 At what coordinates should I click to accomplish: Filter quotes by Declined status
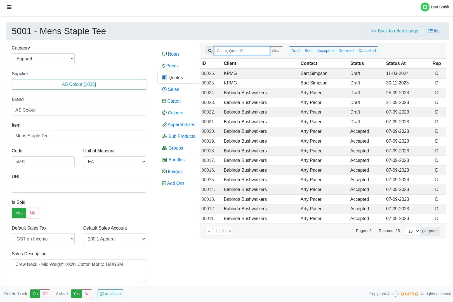346,51
